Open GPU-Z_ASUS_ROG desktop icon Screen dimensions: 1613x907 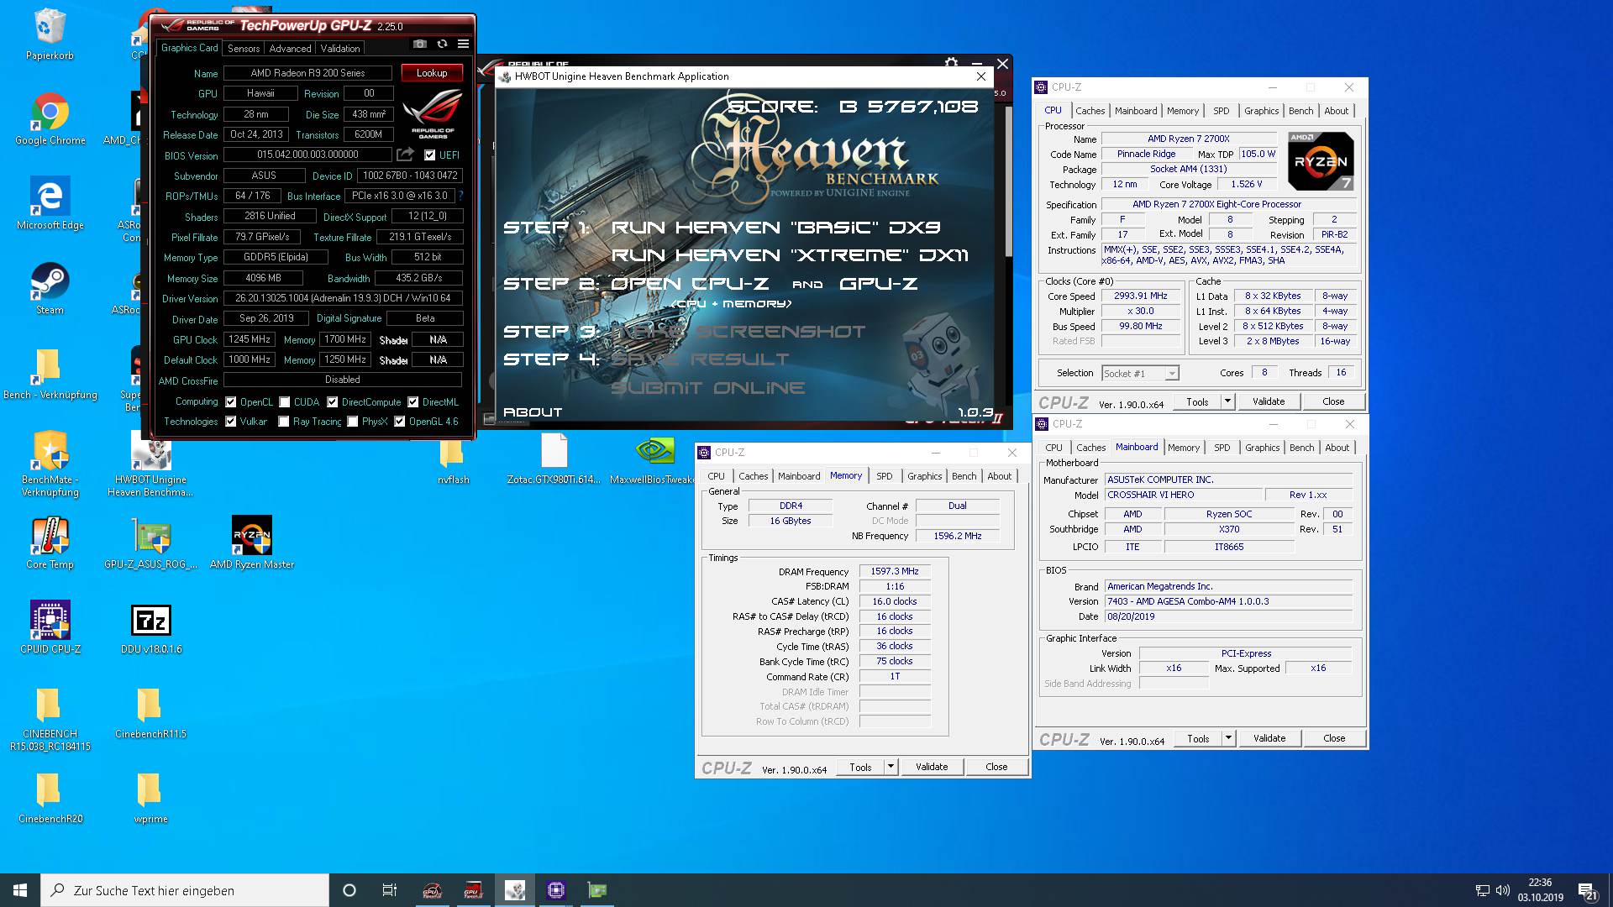[150, 543]
